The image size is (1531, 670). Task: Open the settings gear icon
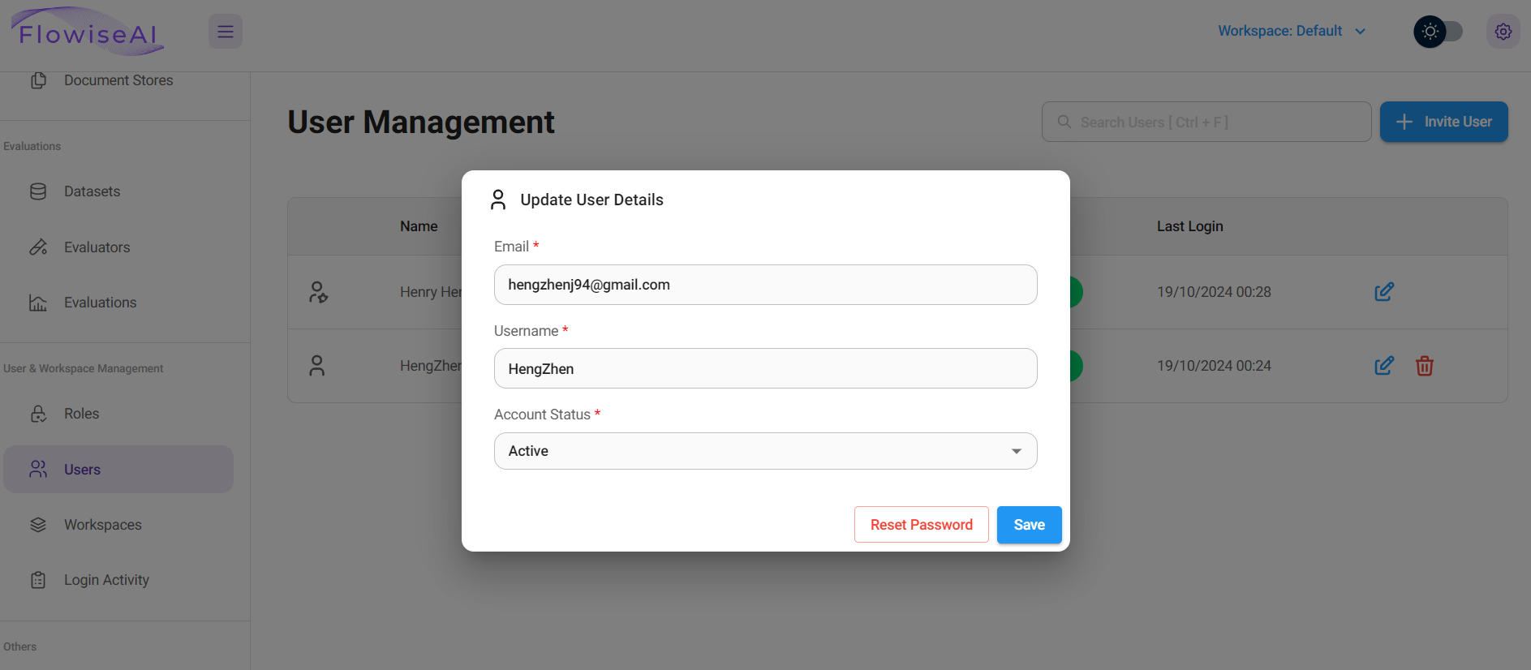(1503, 32)
